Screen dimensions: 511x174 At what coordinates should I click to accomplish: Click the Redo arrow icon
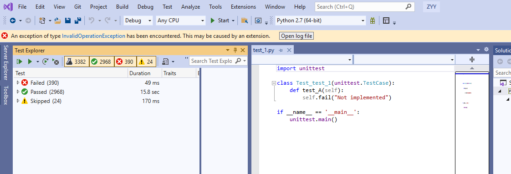tap(107, 20)
